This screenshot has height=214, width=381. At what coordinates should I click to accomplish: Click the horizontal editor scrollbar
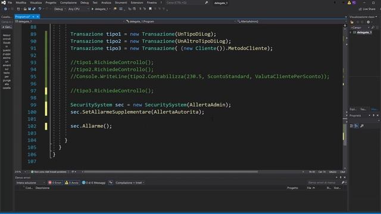(x=171, y=172)
